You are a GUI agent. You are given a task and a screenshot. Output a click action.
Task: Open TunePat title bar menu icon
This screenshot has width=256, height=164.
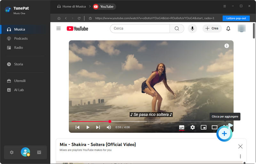coord(225,6)
